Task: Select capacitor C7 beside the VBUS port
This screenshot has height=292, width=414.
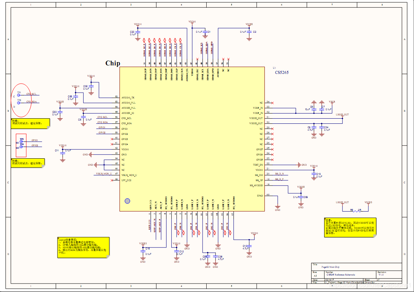Action: [322, 109]
